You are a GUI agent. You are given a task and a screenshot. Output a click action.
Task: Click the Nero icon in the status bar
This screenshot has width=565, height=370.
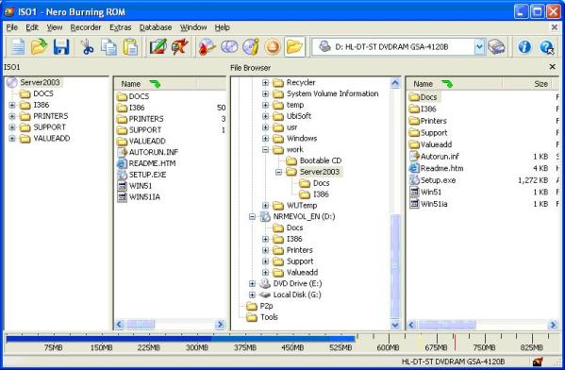538,362
